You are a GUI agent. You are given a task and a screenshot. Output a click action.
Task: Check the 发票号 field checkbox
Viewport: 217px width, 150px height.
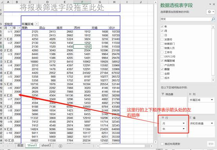[162, 39]
